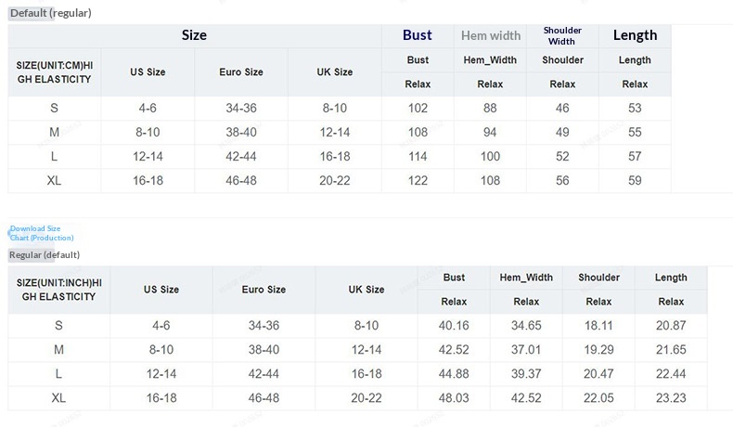Click the bold "Length" header in CM table
The width and height of the screenshot is (733, 427).
[635, 35]
